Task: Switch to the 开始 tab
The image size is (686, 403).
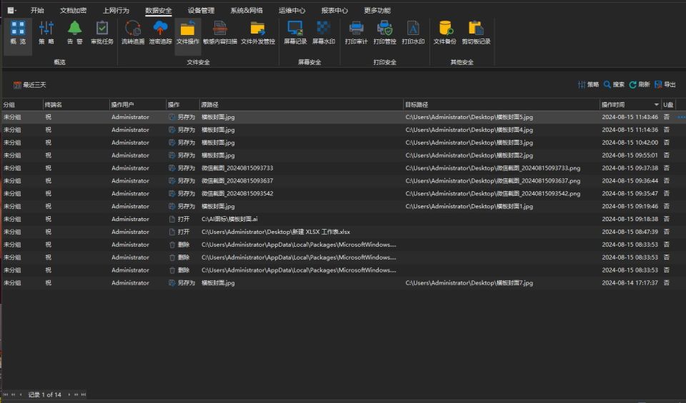Action: [x=37, y=10]
